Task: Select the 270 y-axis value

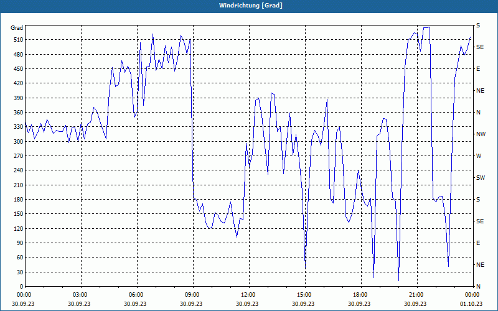Action: 17,156
